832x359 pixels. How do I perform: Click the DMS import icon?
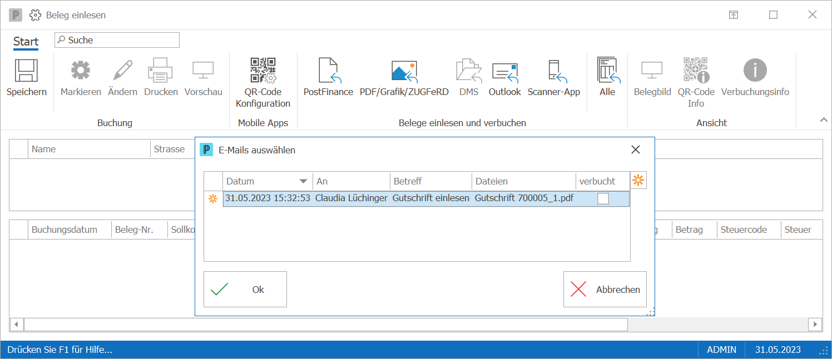(x=469, y=71)
